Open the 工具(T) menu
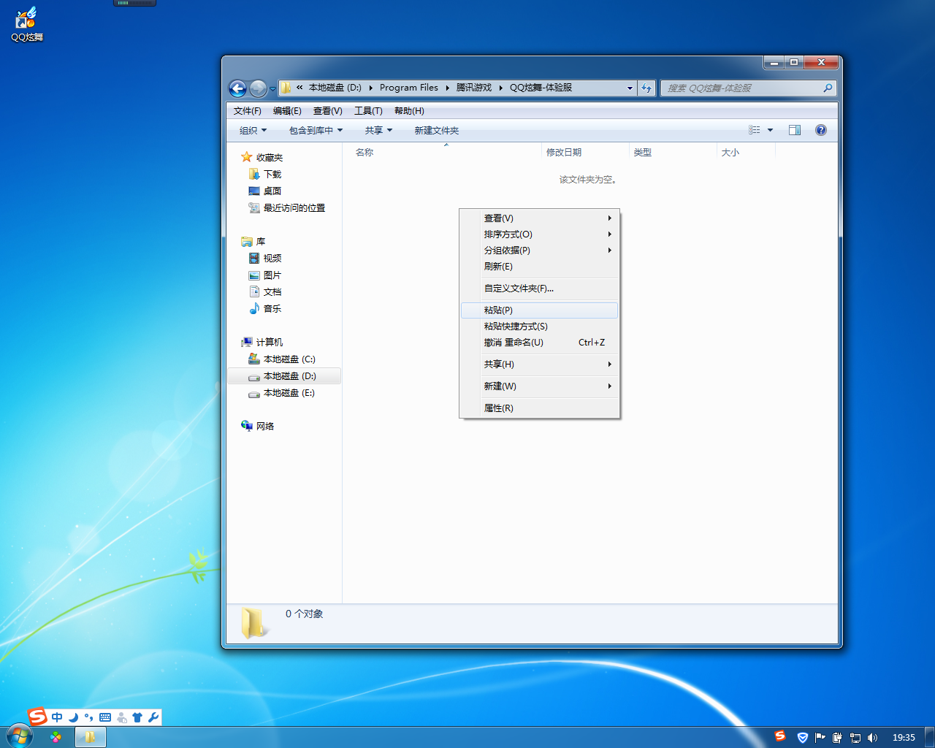The height and width of the screenshot is (748, 935). point(368,111)
